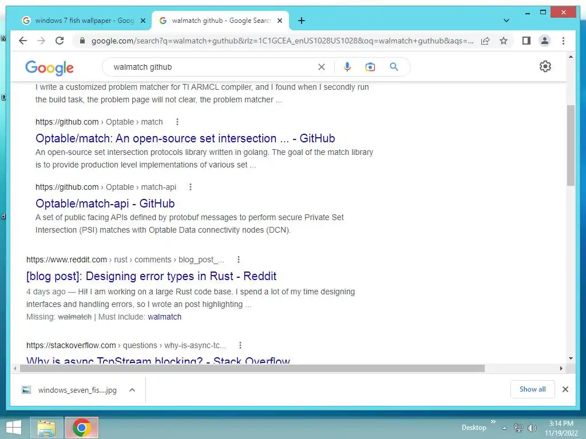Expand options for downloaded windows_seven_fis jpg
This screenshot has height=439, width=586.
click(132, 390)
